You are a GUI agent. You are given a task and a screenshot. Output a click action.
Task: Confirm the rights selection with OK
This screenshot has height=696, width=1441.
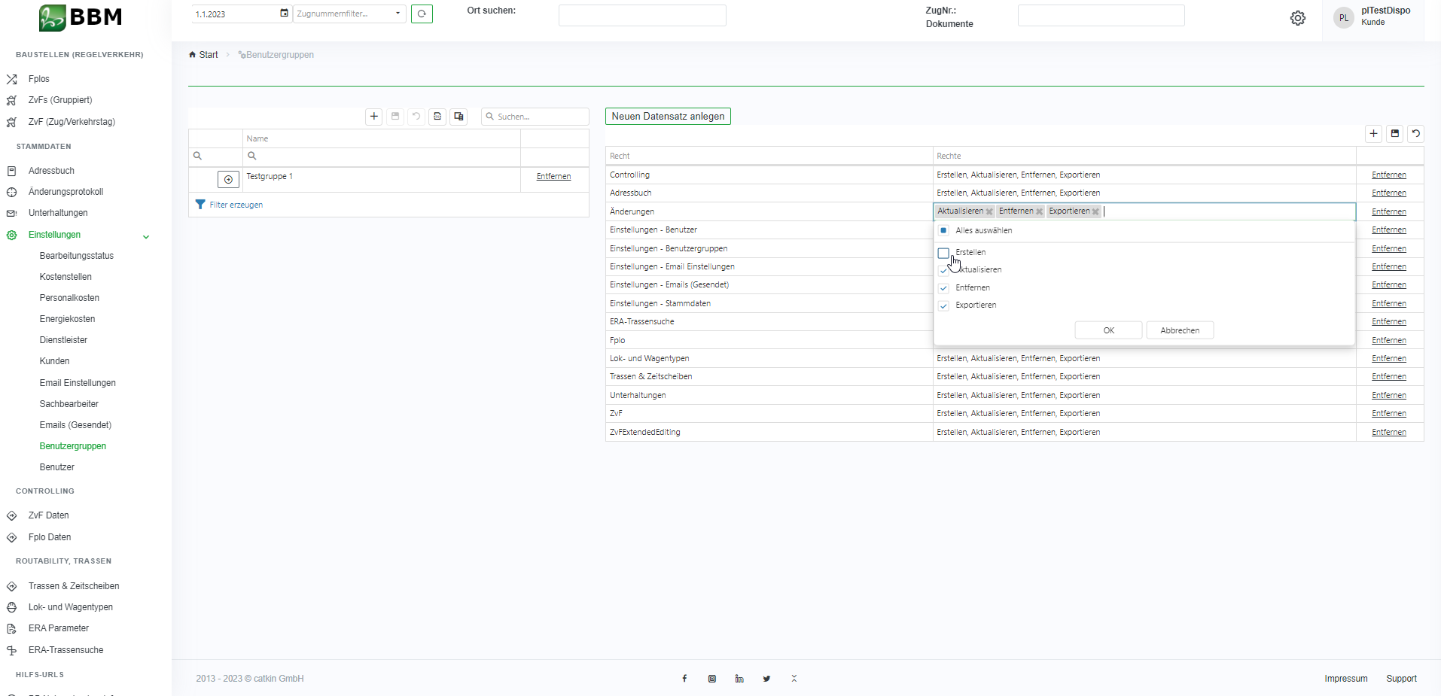pos(1108,330)
